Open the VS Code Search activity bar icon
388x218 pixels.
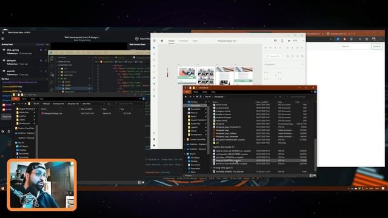point(52,66)
